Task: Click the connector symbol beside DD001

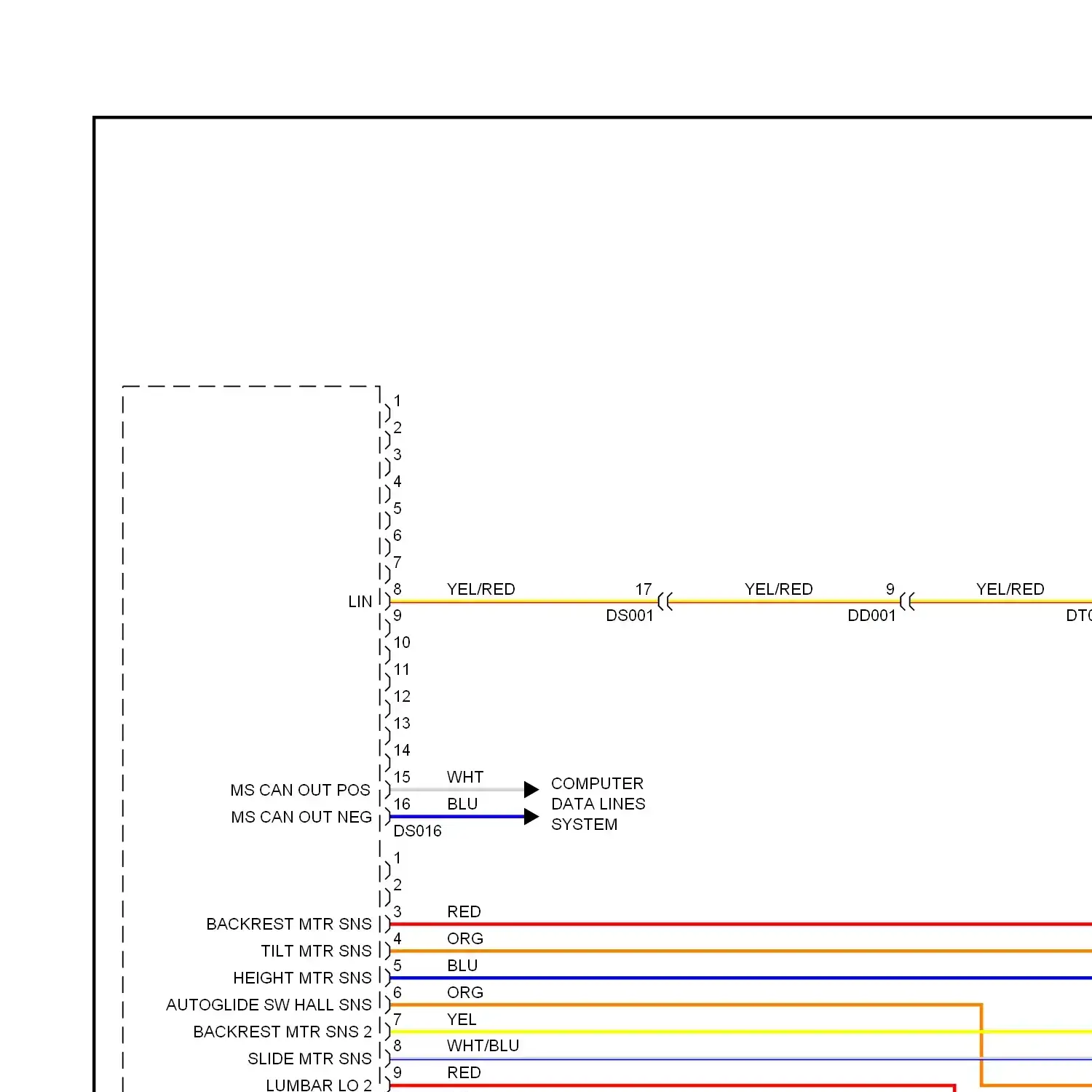Action: point(906,601)
